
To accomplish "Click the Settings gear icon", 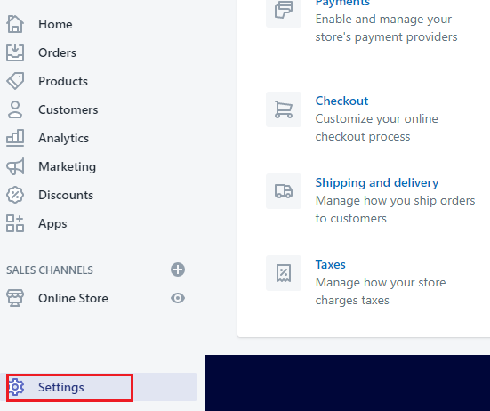I will 16,387.
